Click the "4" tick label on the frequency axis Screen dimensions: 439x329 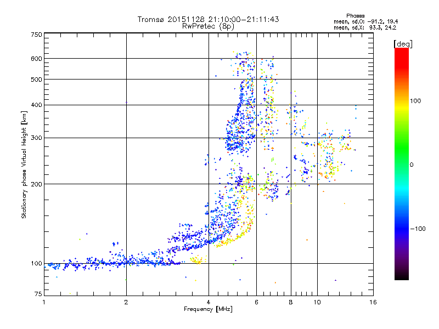pyautogui.click(x=209, y=302)
